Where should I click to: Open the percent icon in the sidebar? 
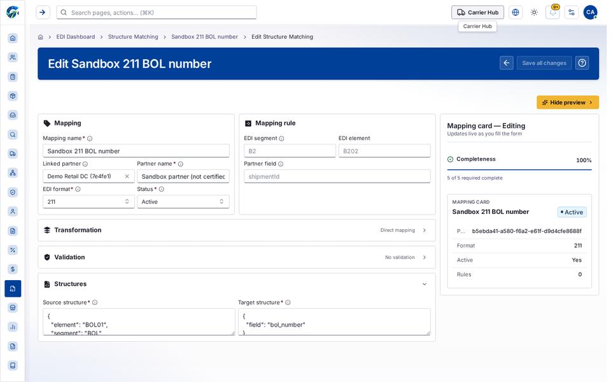pos(13,250)
